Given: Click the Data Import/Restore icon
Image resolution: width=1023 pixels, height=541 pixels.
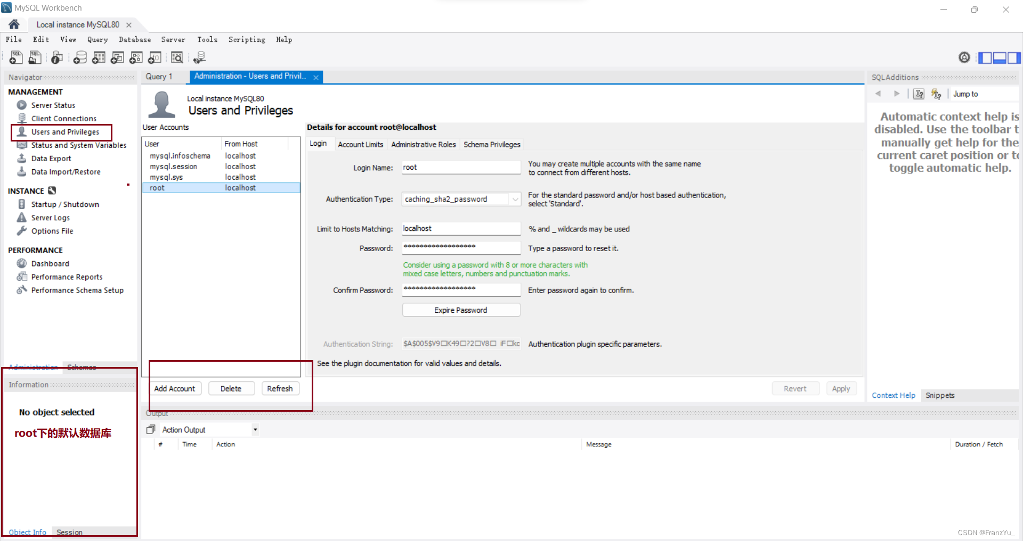Looking at the screenshot, I should [21, 171].
